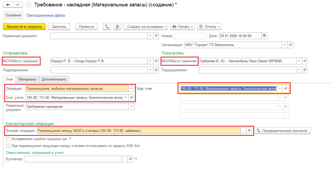Open the calendar picker for Дата field

[x=264, y=36]
